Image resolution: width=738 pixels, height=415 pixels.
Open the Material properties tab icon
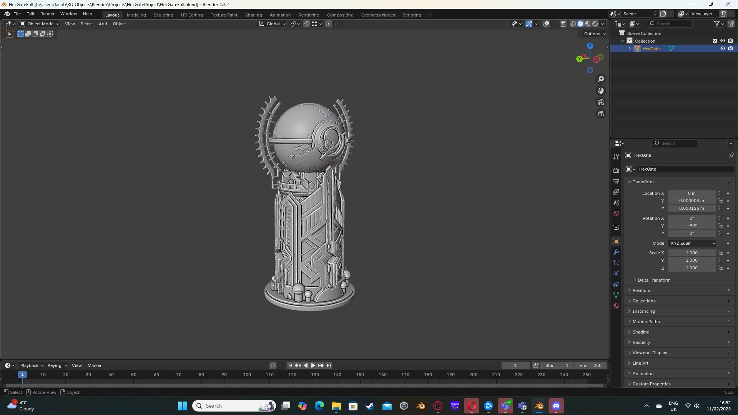[x=616, y=306]
